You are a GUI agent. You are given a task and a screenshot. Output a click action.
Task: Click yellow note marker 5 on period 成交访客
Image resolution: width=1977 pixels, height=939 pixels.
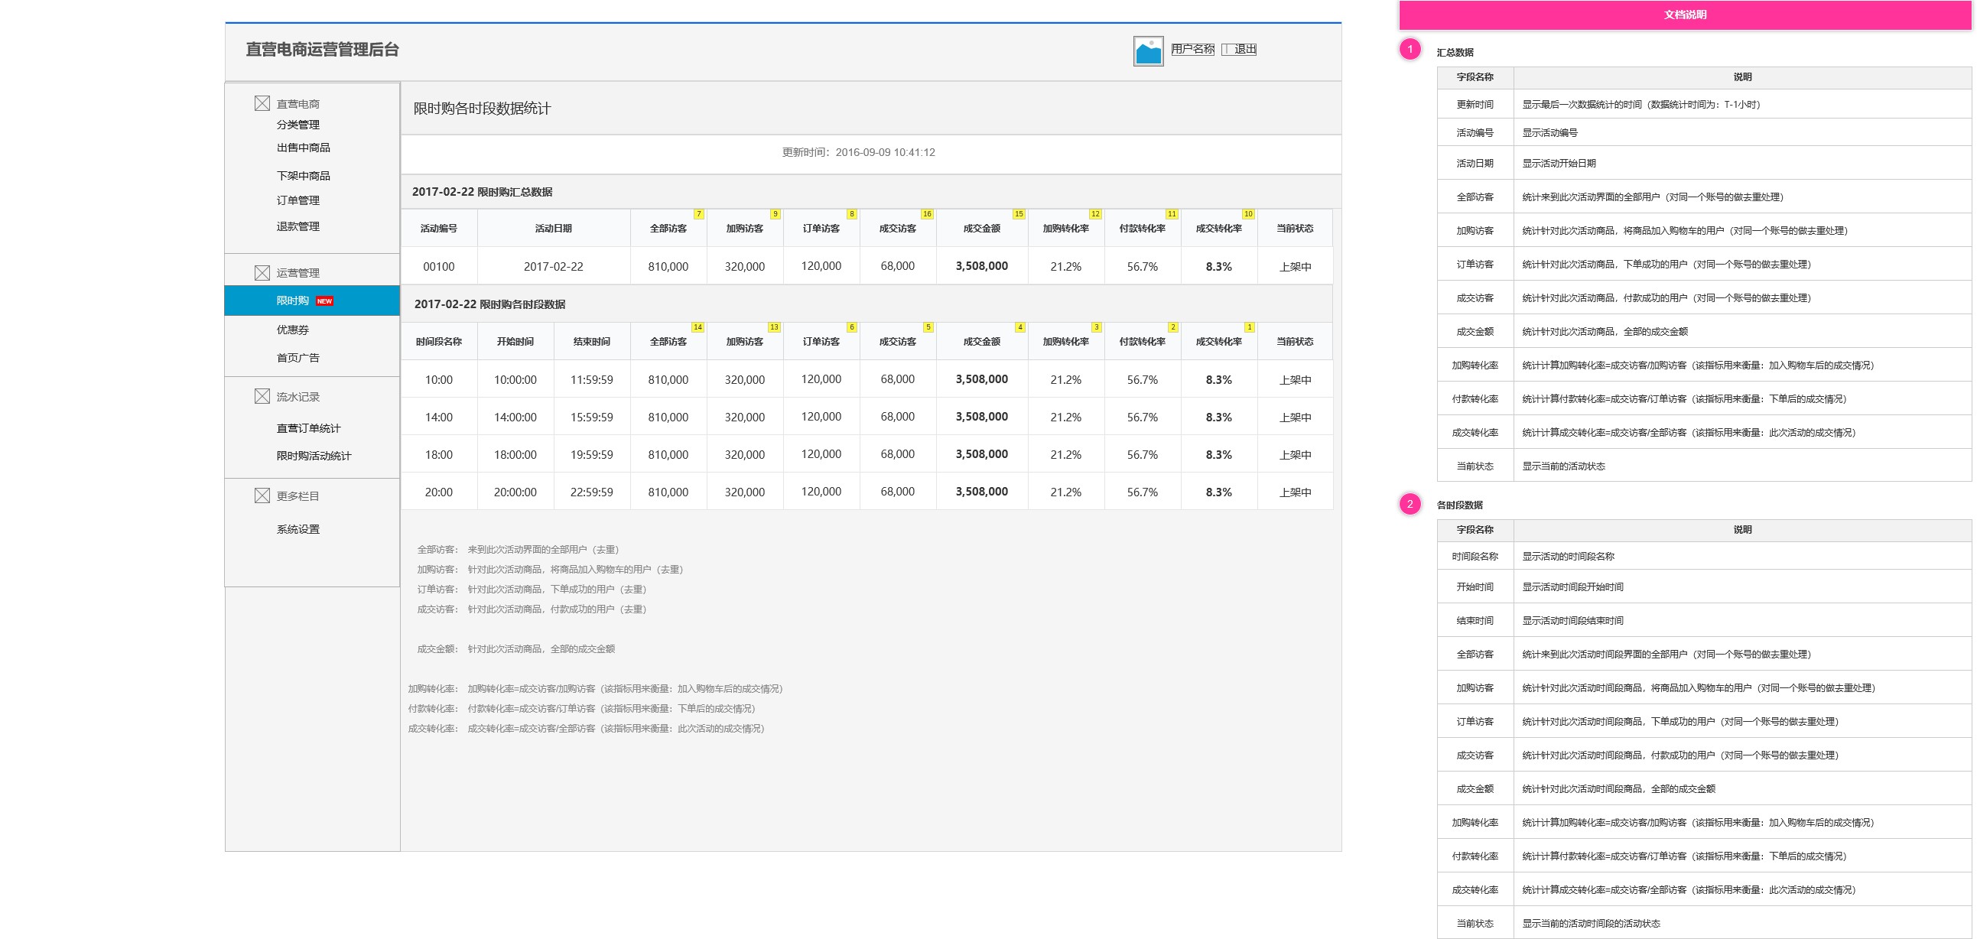[x=928, y=327]
